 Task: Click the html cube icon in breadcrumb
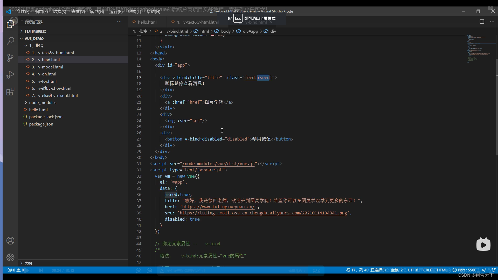[x=196, y=31]
